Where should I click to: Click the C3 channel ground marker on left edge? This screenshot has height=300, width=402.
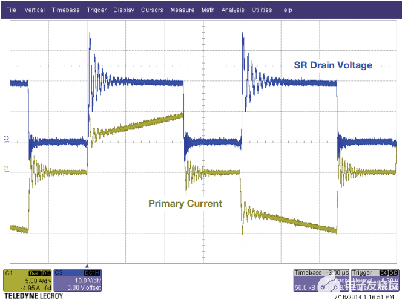[6, 139]
